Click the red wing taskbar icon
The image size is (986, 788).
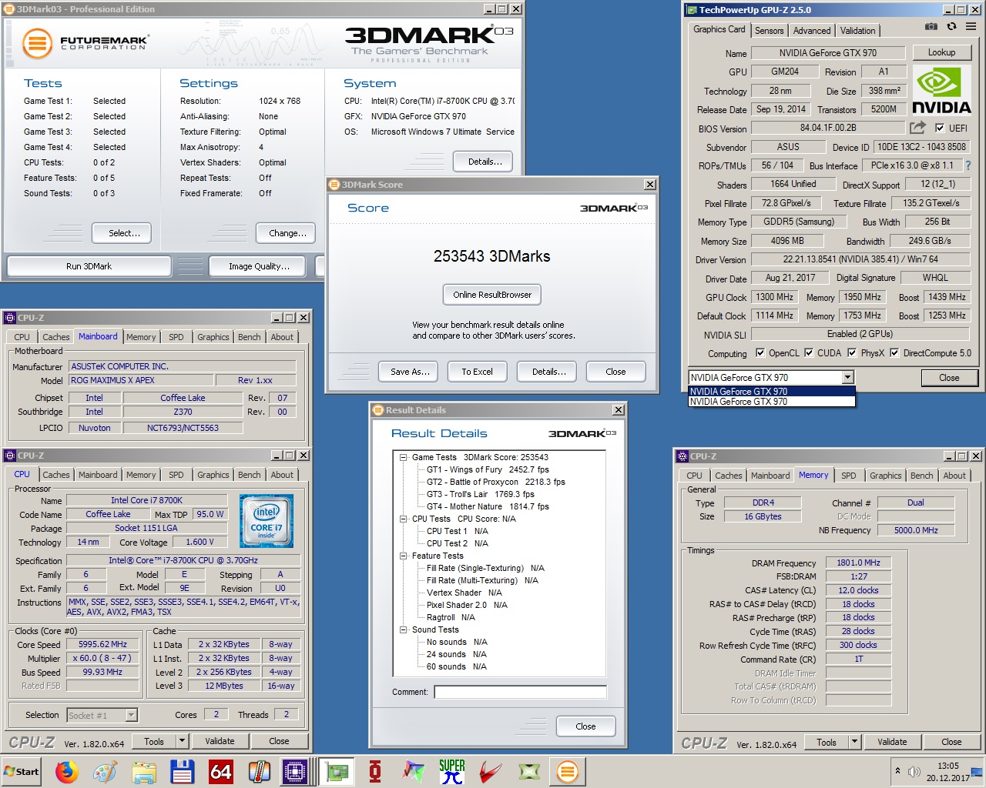[x=491, y=771]
